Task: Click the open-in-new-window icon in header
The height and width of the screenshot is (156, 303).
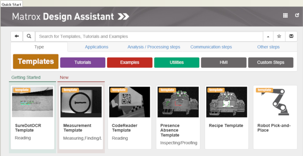Action: pyautogui.click(x=297, y=15)
